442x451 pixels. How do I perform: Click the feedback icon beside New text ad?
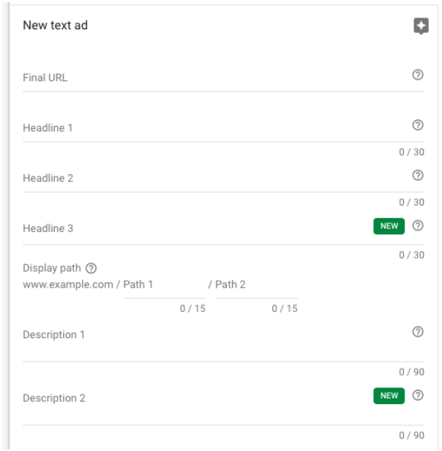421,27
